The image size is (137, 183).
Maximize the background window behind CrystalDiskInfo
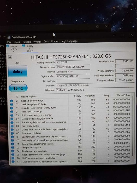click(x=97, y=26)
